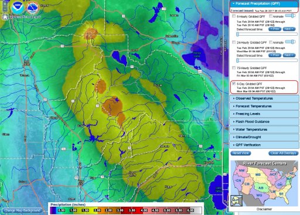Open the Disclaimer link
300x215 pixels.
264,209
